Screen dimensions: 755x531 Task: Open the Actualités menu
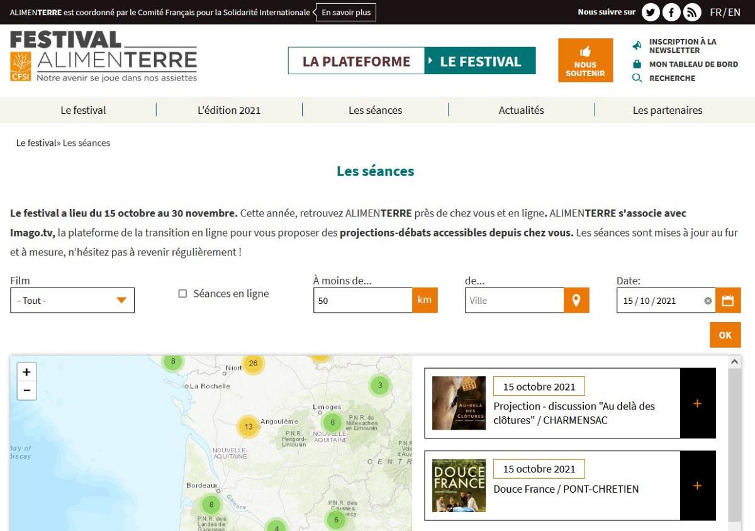pos(522,110)
